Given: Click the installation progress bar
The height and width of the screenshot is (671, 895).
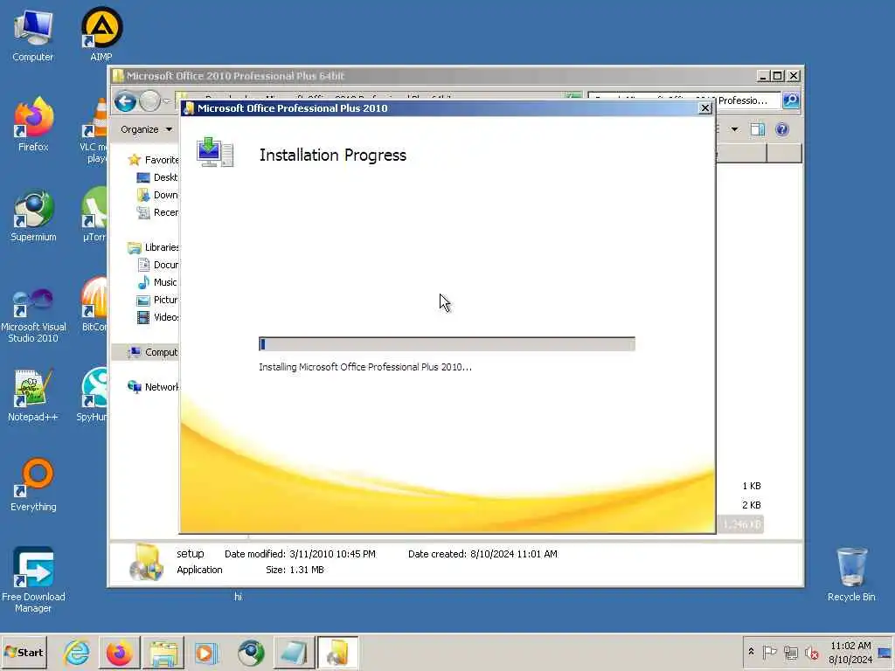Looking at the screenshot, I should 447,344.
